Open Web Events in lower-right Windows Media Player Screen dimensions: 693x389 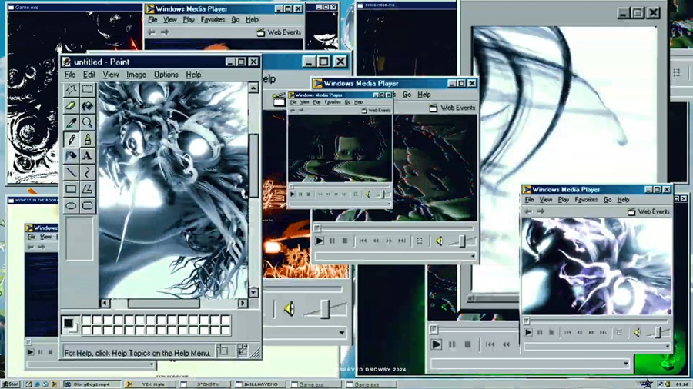(x=649, y=211)
